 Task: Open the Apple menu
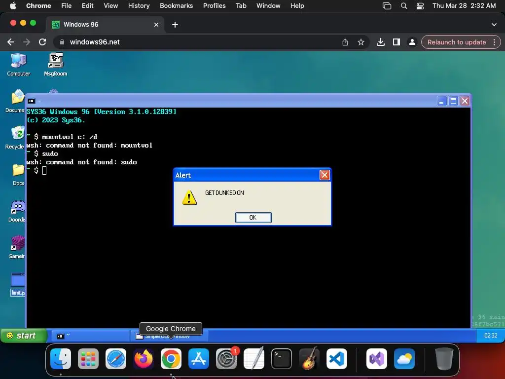[13, 5]
